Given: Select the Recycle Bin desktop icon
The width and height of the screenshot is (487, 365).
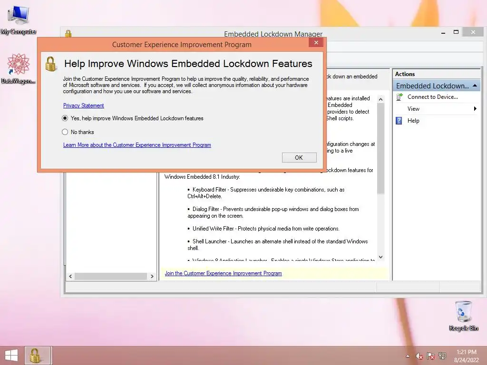Looking at the screenshot, I should [x=463, y=316].
